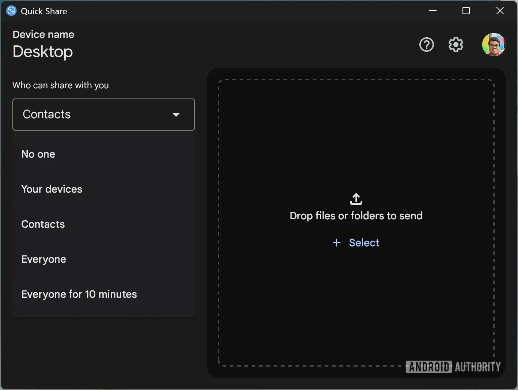
Task: Click the upload arrow icon in drop zone
Action: click(x=356, y=199)
